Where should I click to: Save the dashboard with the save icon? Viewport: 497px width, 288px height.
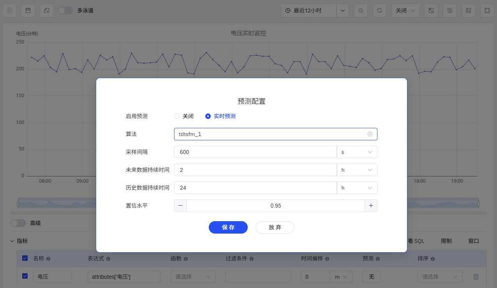click(28, 10)
